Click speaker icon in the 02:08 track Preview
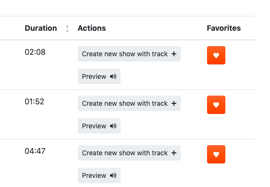This screenshot has height=187, width=270. click(113, 76)
